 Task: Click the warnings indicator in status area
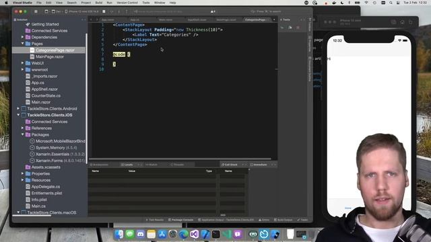pyautogui.click(x=213, y=11)
